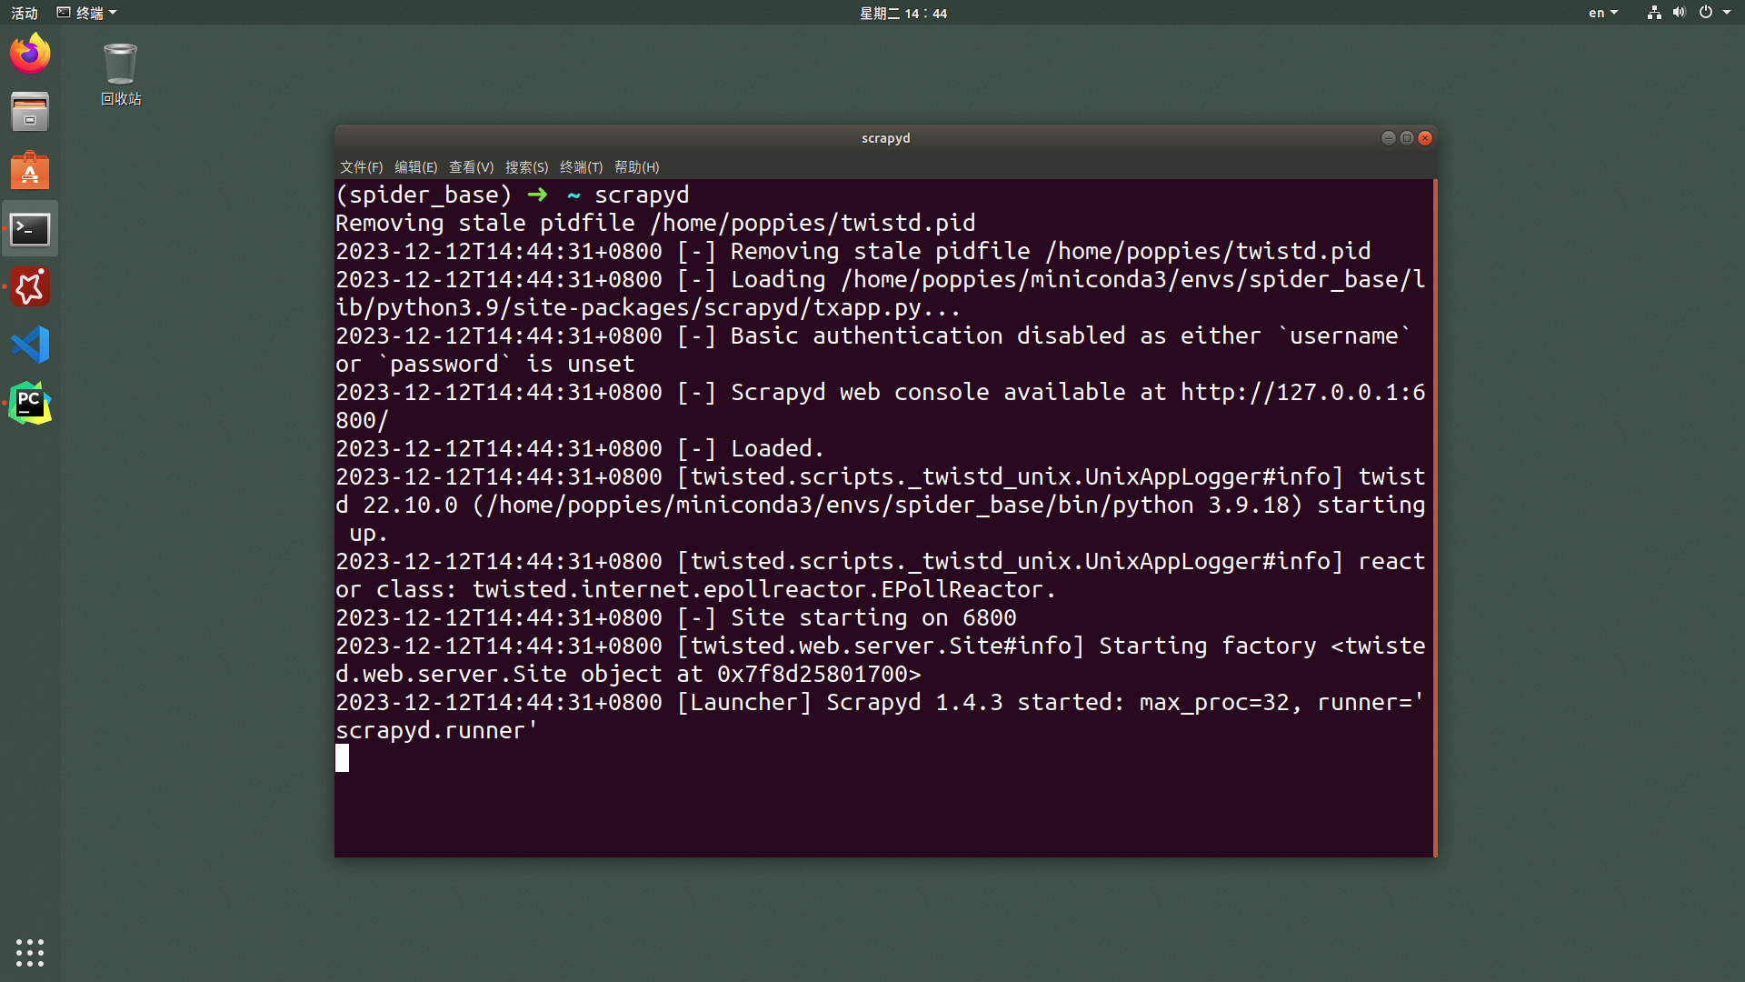Open the volume icon in top bar
The width and height of the screenshot is (1745, 982).
(1679, 13)
